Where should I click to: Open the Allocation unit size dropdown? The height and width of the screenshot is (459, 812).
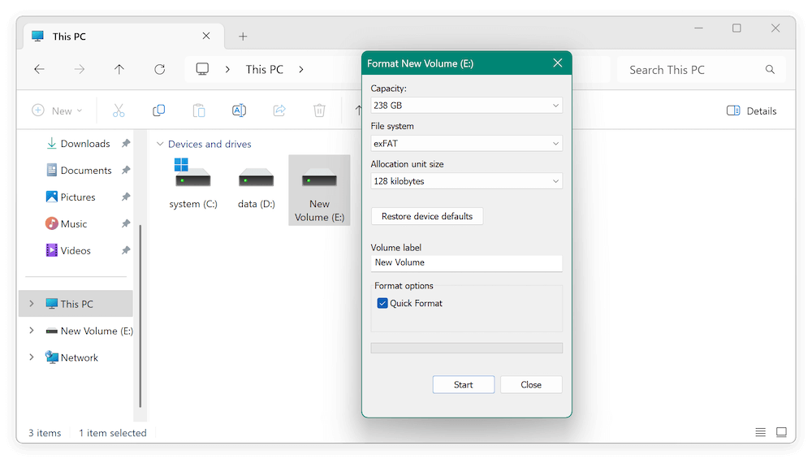coord(466,181)
